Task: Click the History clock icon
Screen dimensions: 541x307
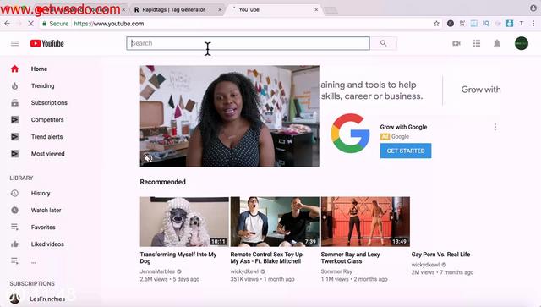Action: 14,193
